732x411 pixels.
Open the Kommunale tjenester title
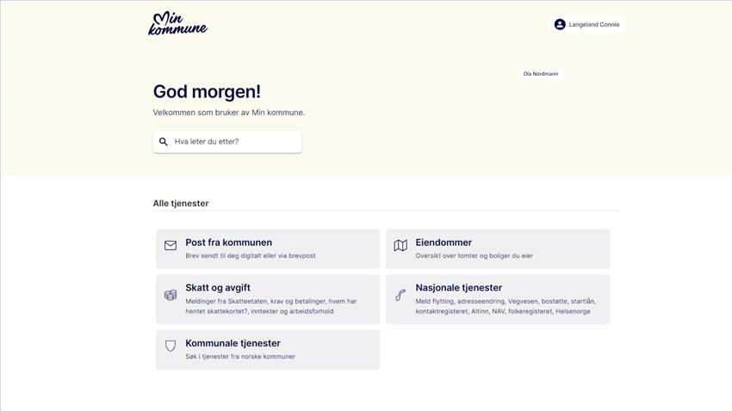233,343
